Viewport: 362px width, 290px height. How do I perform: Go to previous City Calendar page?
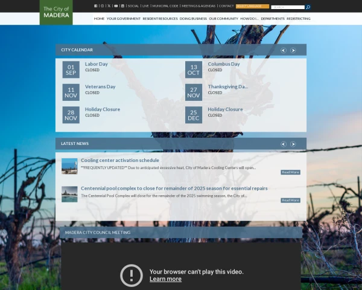[x=284, y=50]
